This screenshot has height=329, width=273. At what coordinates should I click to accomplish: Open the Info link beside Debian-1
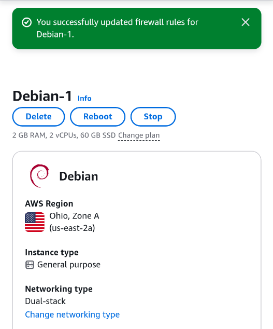[x=84, y=99]
